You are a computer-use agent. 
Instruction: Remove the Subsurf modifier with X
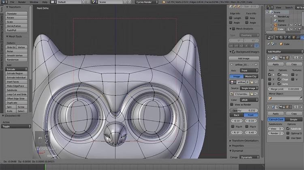point(302,107)
